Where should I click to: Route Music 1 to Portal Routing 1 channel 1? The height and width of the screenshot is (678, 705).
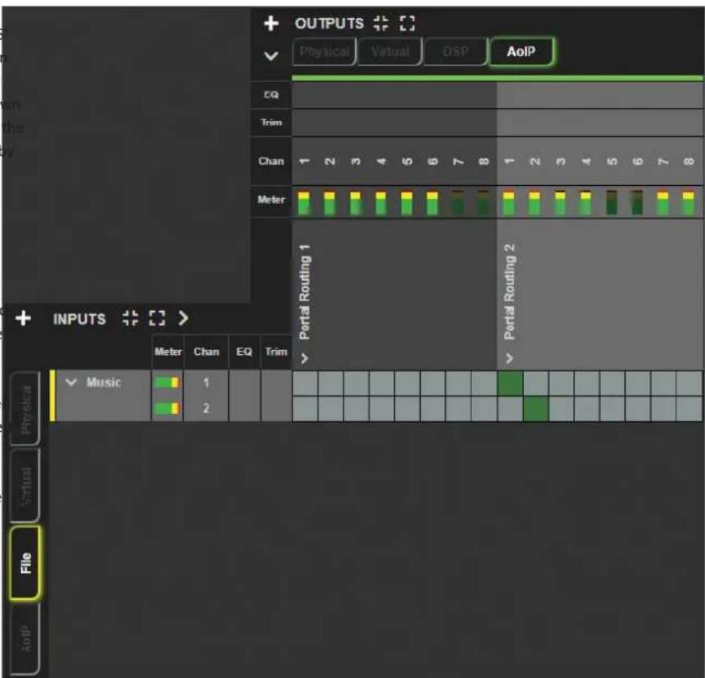pos(305,383)
